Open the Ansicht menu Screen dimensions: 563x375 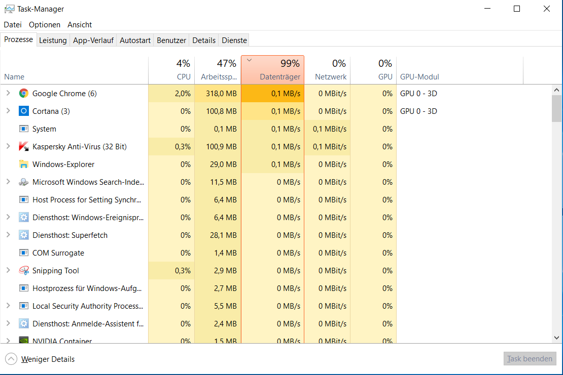(79, 25)
